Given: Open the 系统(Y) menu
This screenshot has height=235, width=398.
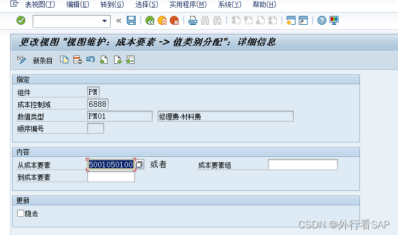Looking at the screenshot, I should [x=229, y=4].
